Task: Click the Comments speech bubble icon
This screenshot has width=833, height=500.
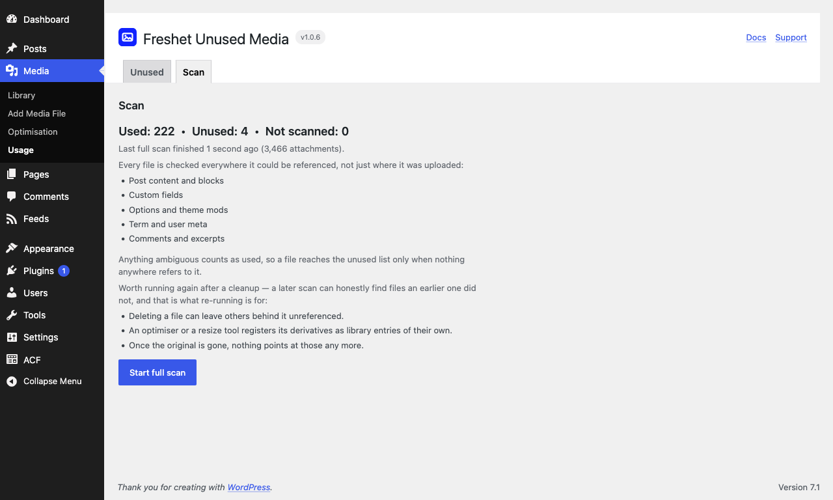Action: click(x=12, y=197)
